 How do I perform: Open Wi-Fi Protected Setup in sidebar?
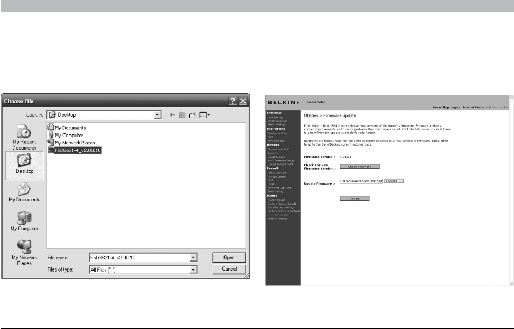[281, 161]
